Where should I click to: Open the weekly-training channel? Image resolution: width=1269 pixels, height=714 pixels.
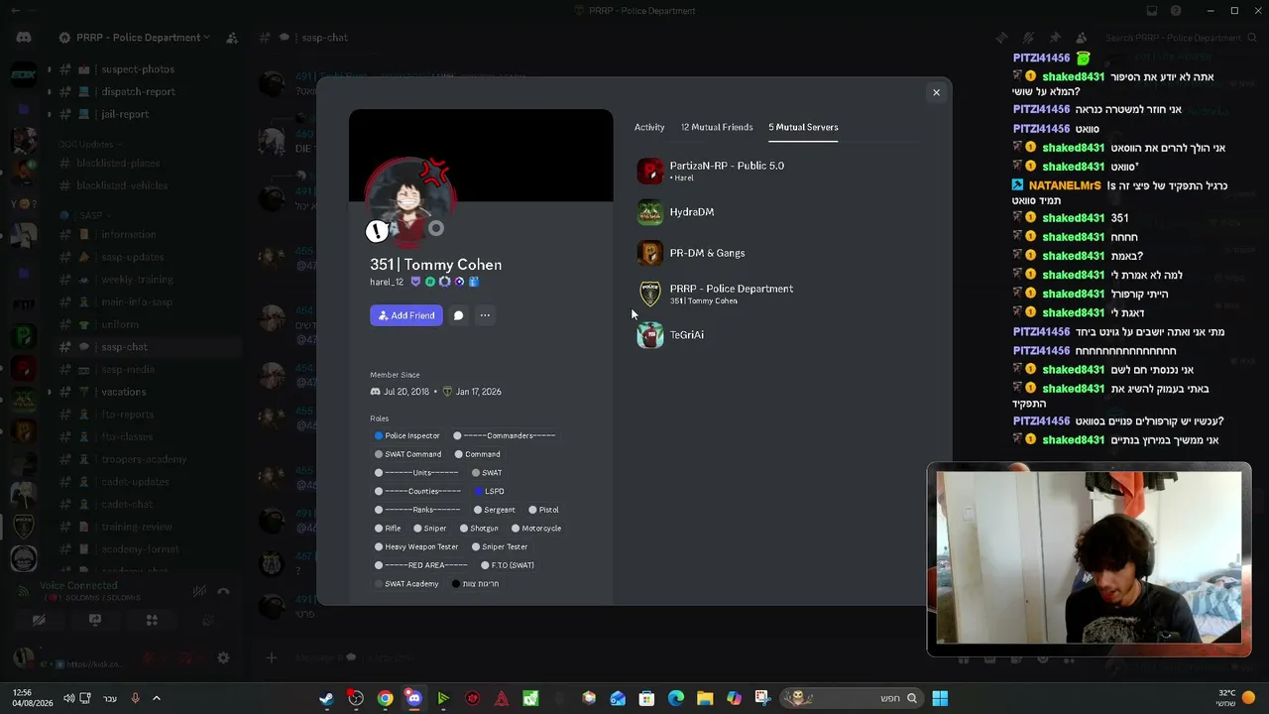[x=137, y=280]
